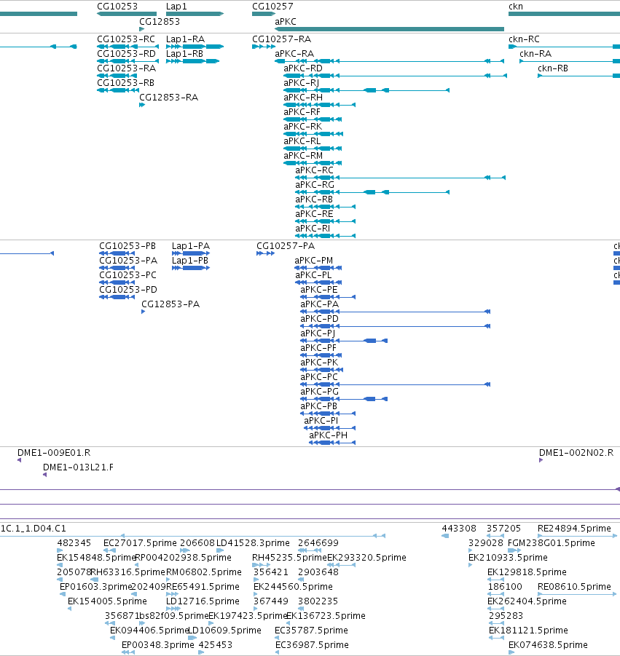The image size is (620, 656).
Task: Open transcript aPKC-RD
Action: click(395, 76)
